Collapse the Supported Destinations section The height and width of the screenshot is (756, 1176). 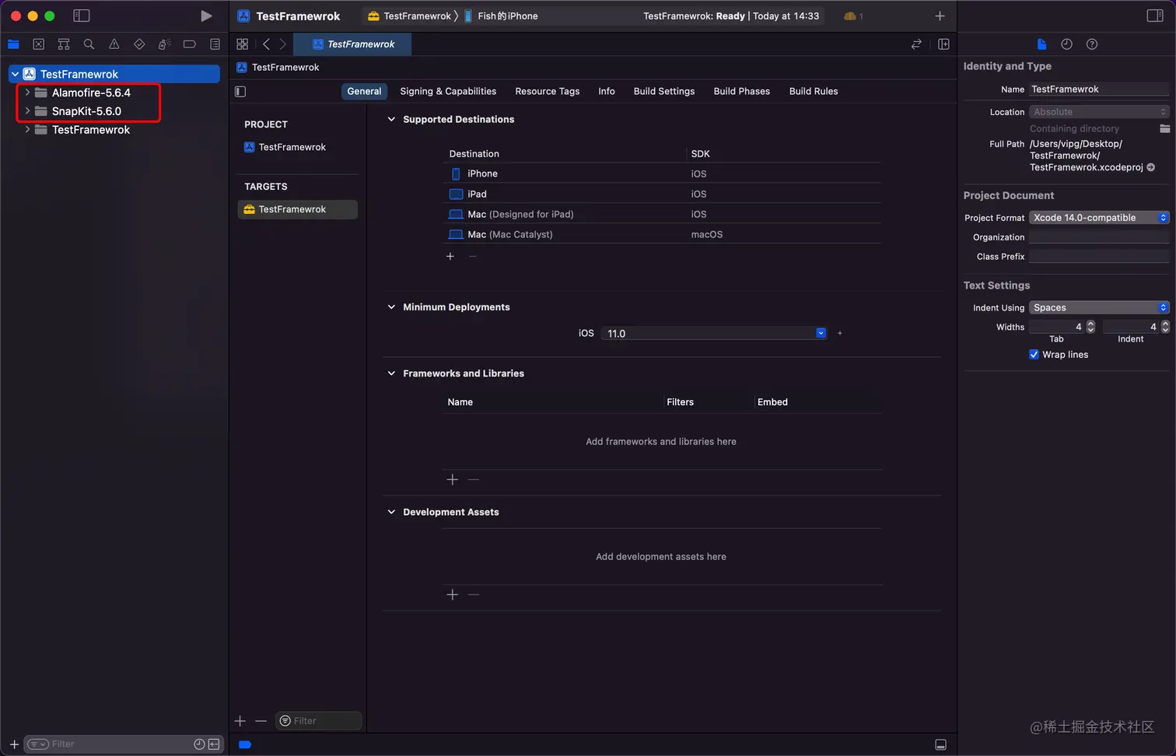point(391,119)
